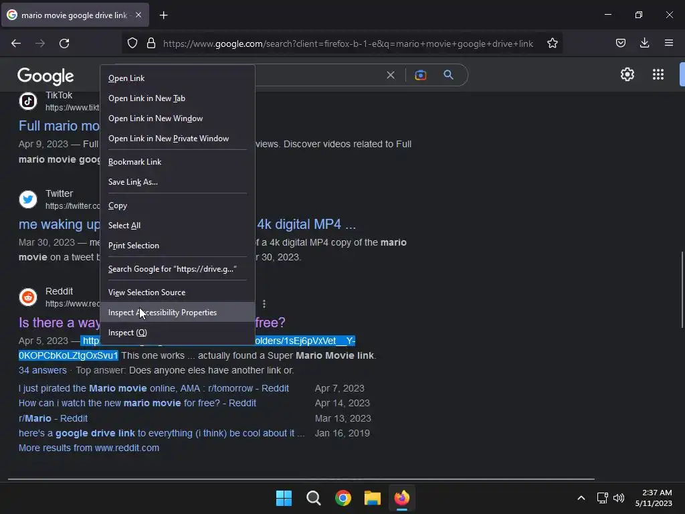Screen dimensions: 685x514
Task: Open File Explorer from the taskbar
Action: coord(372,498)
